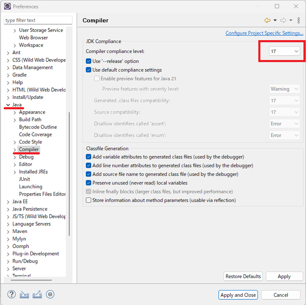This screenshot has height=305, width=306.
Task: Toggle Add line number attributes checkbox
Action: [x=89, y=165]
